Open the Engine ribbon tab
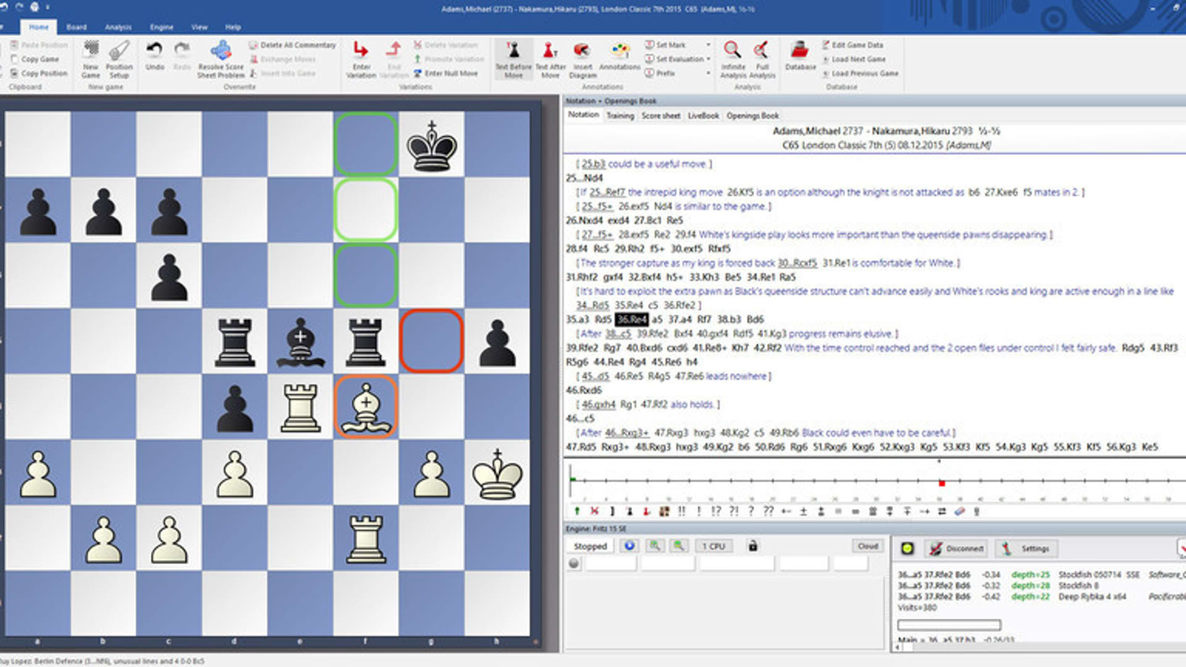The width and height of the screenshot is (1186, 667). pyautogui.click(x=161, y=27)
